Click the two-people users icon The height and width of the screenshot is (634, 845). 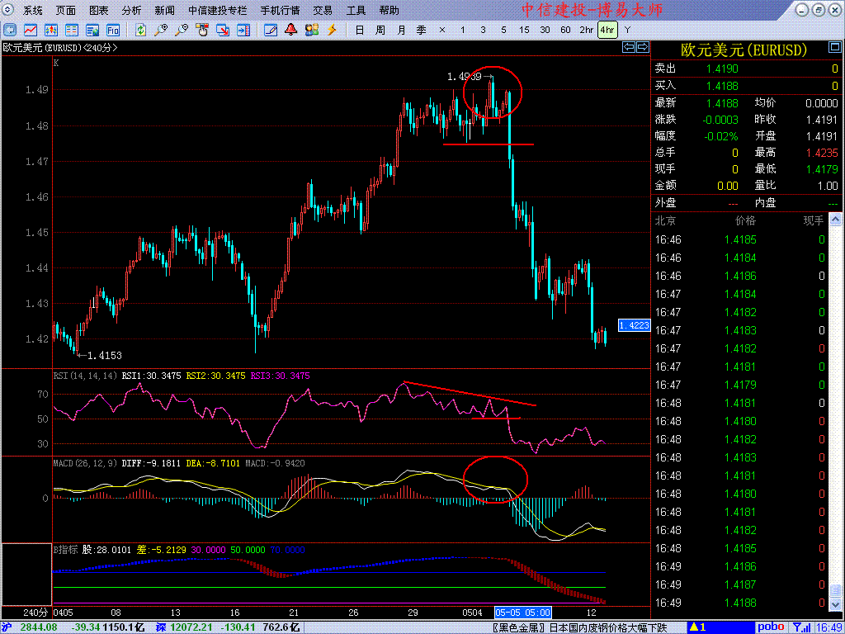(311, 30)
